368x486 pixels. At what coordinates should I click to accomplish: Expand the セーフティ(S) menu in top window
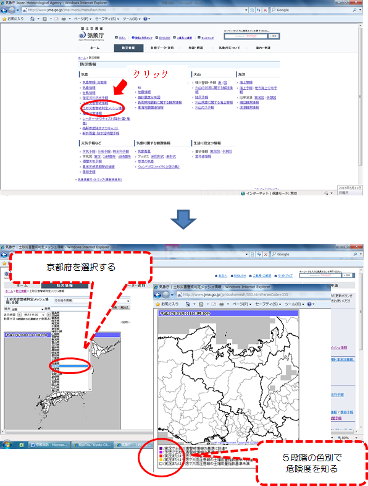point(107,19)
